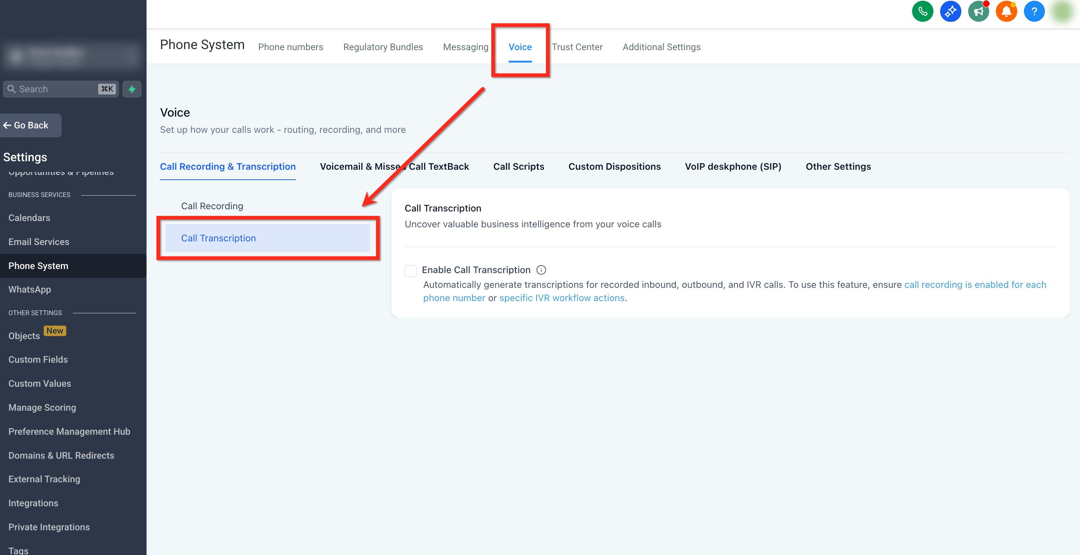Click the green phone dialer icon
Image resolution: width=1080 pixels, height=555 pixels.
(x=922, y=11)
